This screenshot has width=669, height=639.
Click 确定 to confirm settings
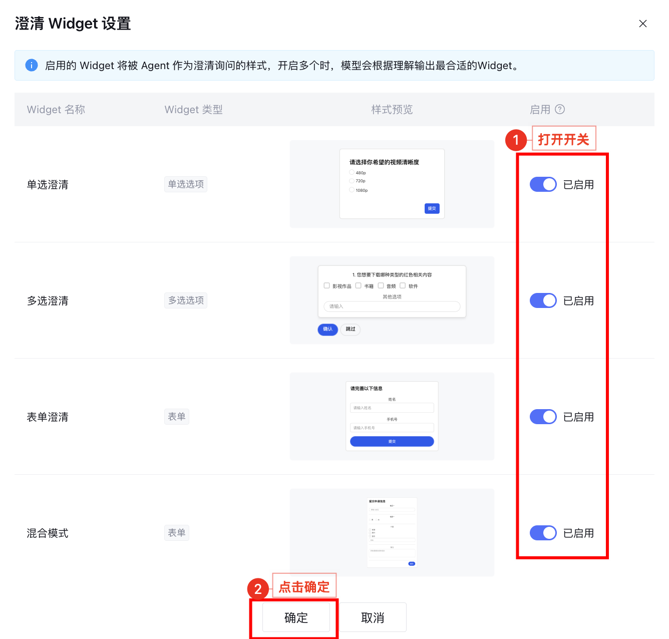(x=296, y=617)
